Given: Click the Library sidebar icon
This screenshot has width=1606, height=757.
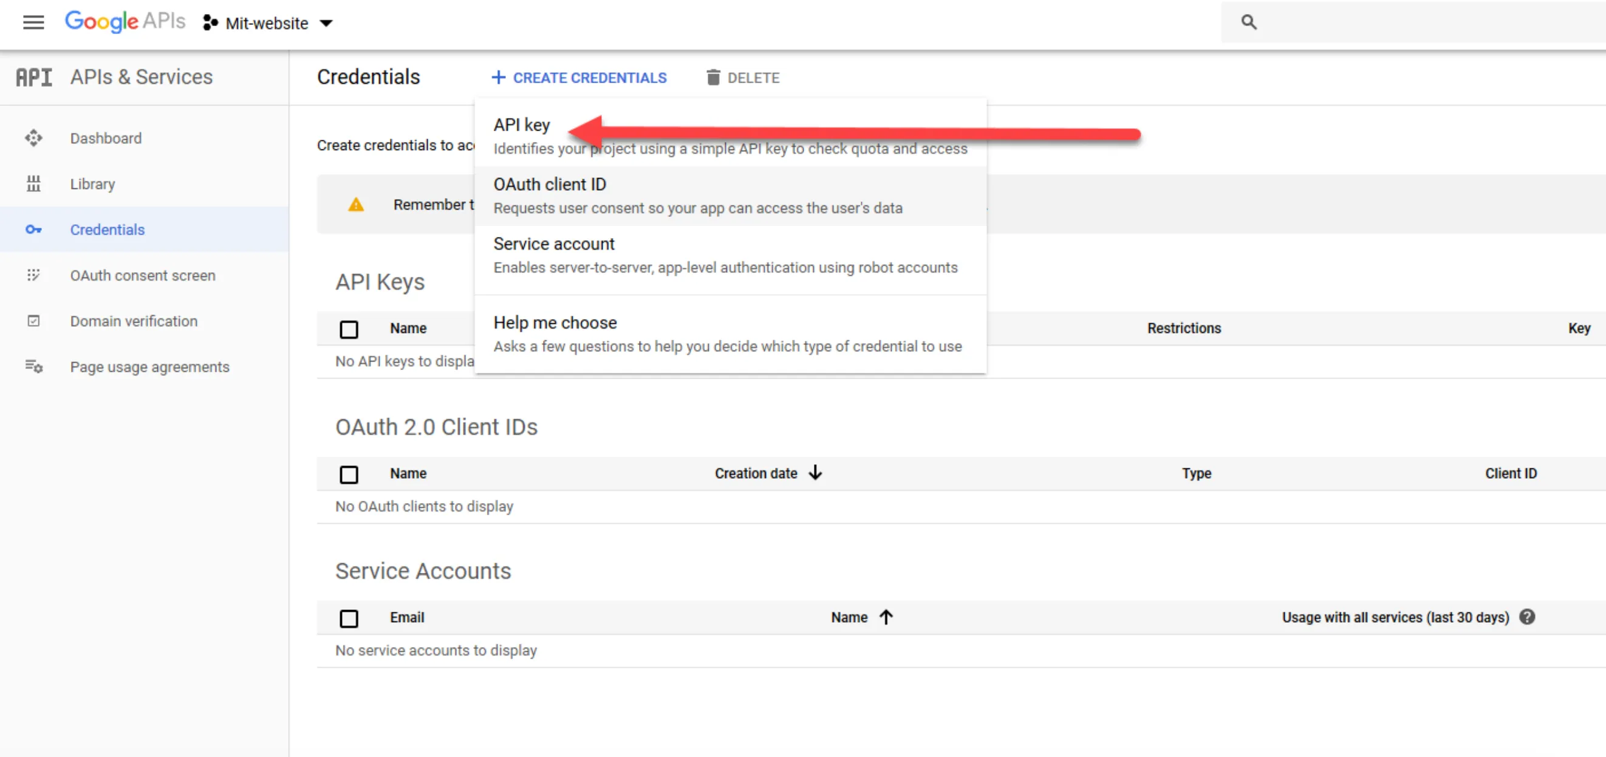Looking at the screenshot, I should (33, 184).
